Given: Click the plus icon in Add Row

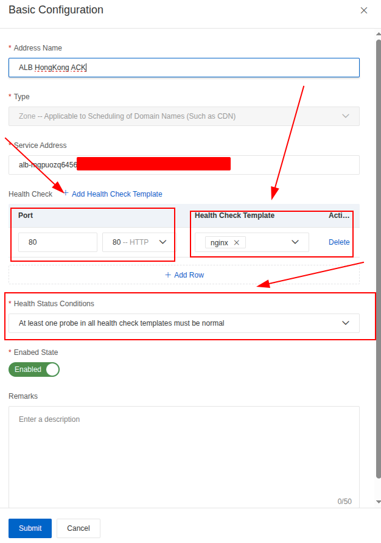Looking at the screenshot, I should click(168, 275).
